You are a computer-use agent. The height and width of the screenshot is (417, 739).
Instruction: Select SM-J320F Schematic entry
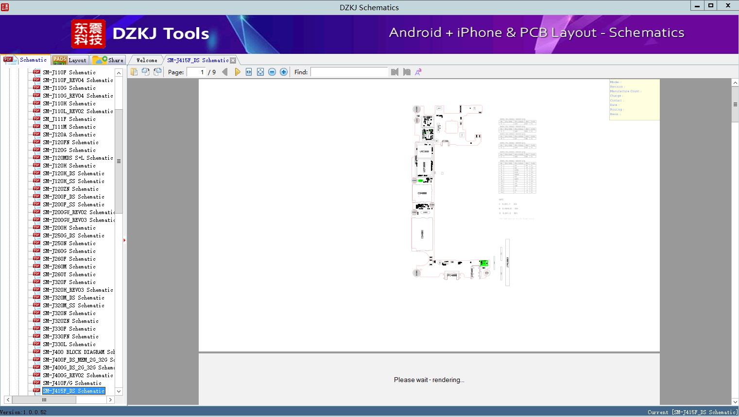click(69, 282)
